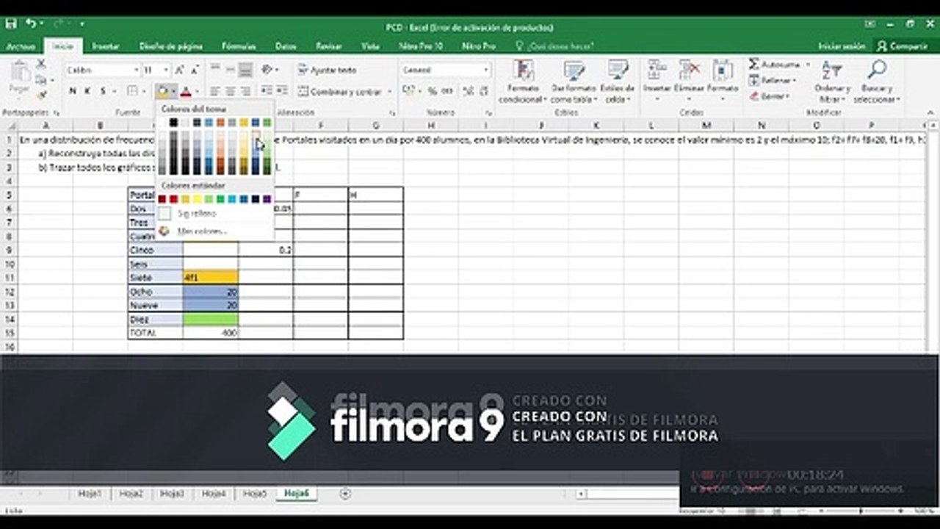
Task: Open Más colores in the fill menu
Action: [x=202, y=231]
